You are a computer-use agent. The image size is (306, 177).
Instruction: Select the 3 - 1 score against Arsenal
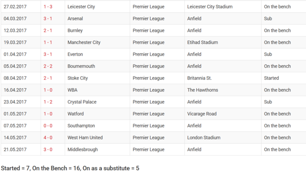48,19
